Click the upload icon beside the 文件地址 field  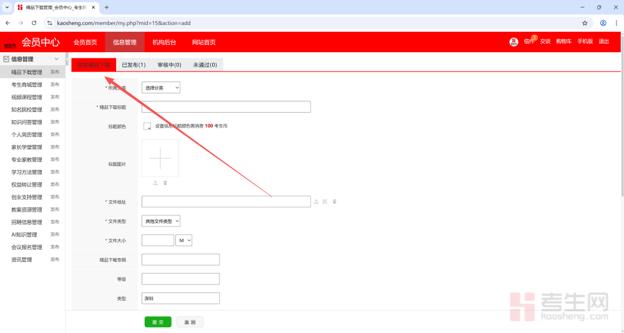316,201
